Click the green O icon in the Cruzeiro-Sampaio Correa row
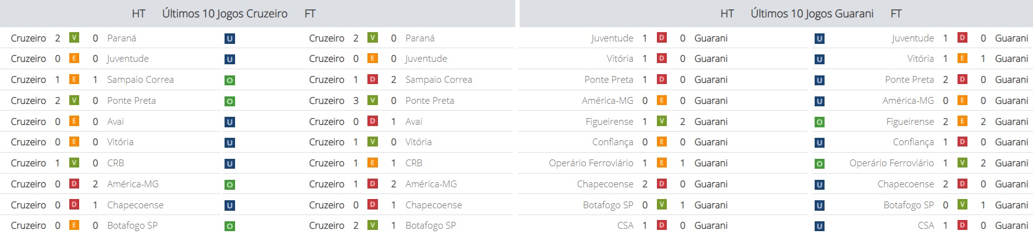 click(x=229, y=80)
